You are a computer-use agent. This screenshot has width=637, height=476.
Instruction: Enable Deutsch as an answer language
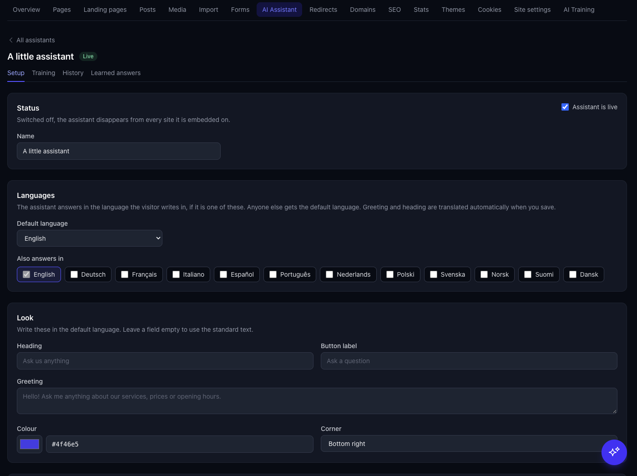(x=74, y=274)
